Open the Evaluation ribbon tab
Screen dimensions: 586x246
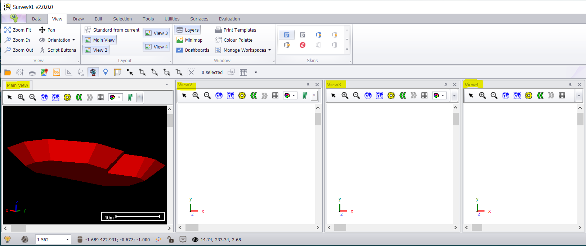pyautogui.click(x=229, y=19)
